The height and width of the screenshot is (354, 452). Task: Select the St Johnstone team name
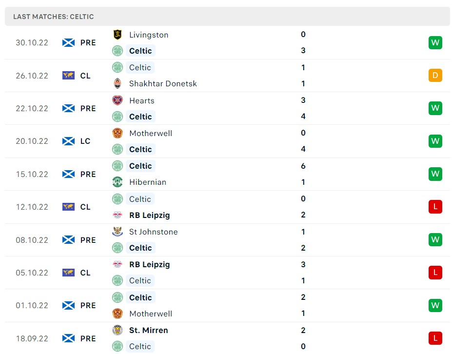coord(153,232)
